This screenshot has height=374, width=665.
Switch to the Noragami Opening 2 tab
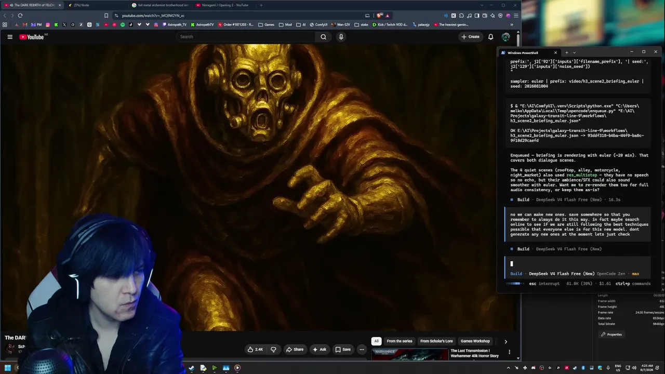pos(223,5)
